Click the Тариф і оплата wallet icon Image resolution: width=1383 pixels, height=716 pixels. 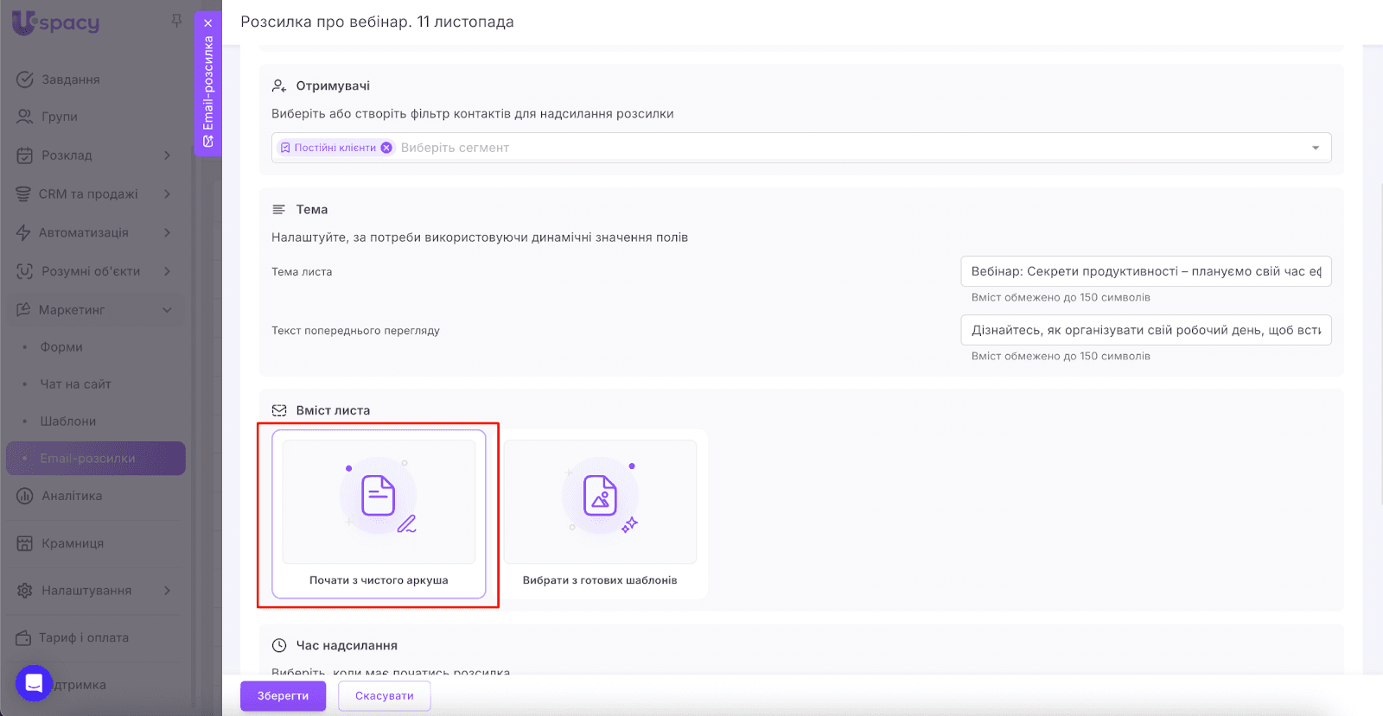[23, 638]
